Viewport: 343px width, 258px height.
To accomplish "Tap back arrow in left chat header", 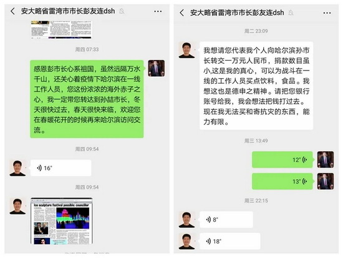I will 12,11.
